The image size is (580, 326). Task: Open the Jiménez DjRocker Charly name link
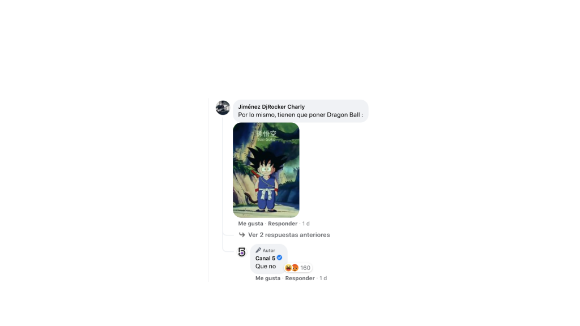271,106
